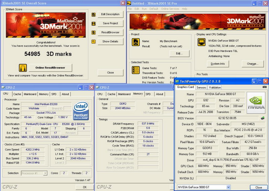The image size is (269, 191).
Task: Open the Online ResultBrowser
Action: click(x=50, y=68)
